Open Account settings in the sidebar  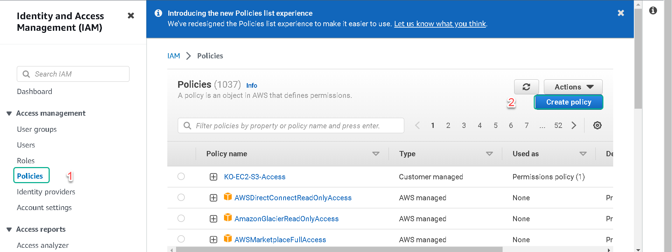tap(44, 208)
